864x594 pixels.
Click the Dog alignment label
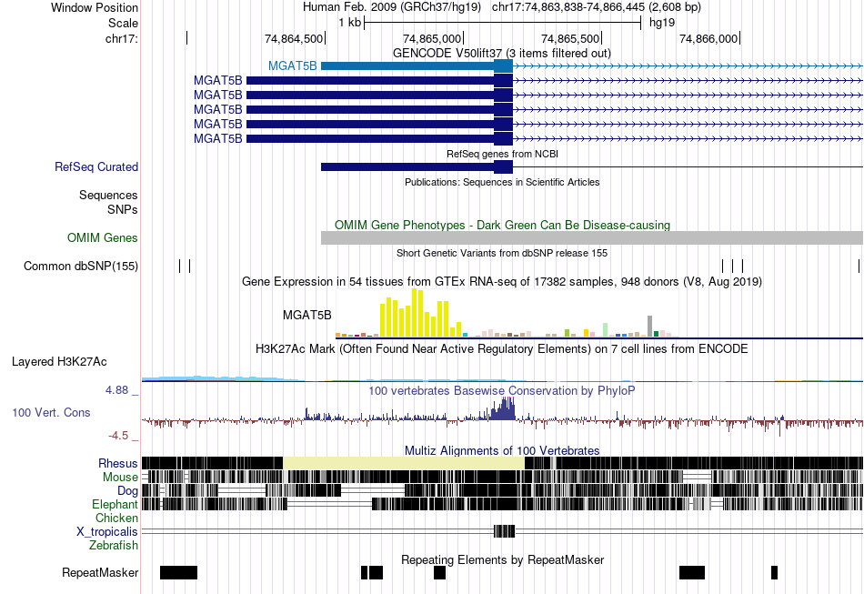[x=127, y=491]
